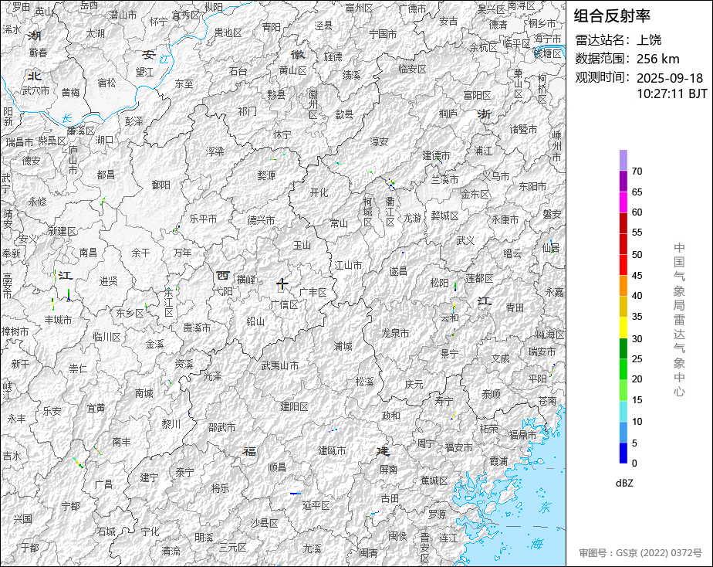Image resolution: width=713 pixels, height=567 pixels.
Task: Click the blue echo near 延平区
Action: point(296,494)
